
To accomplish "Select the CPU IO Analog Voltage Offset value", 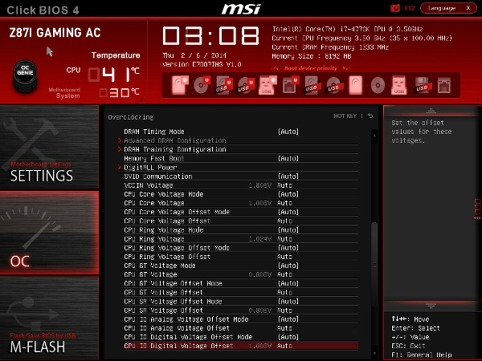I will click(x=284, y=328).
